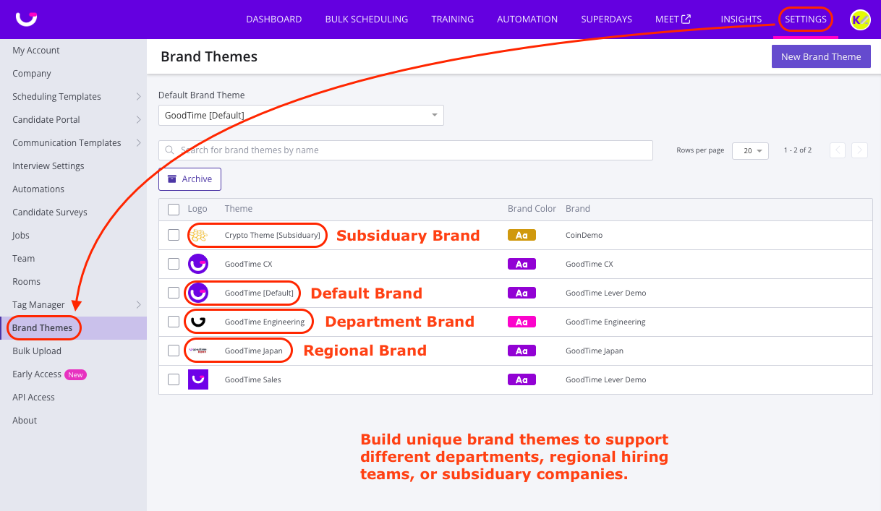Click the Crypto Theme honeycomb logo
The image size is (881, 511).
tap(198, 235)
